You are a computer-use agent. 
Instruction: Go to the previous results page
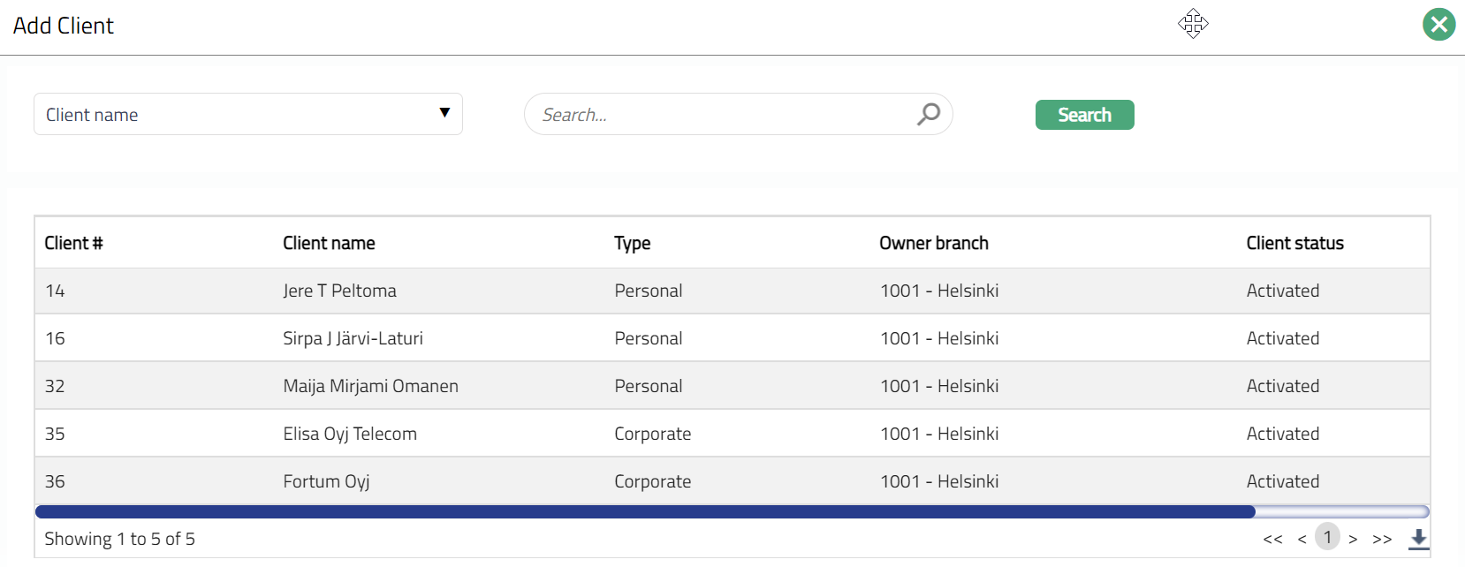[1302, 539]
